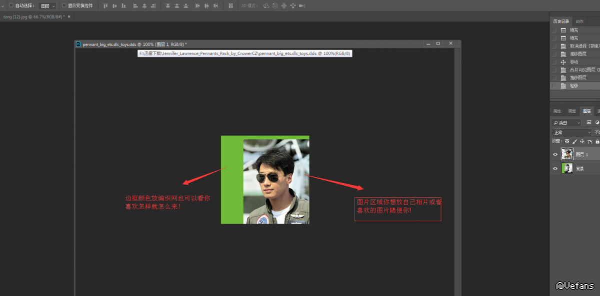The image size is (600, 296).
Task: Open the 图层 auto-select target dropdown
Action: [47, 6]
